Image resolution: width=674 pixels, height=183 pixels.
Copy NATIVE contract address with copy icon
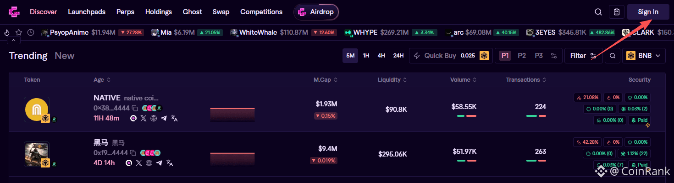(135, 108)
